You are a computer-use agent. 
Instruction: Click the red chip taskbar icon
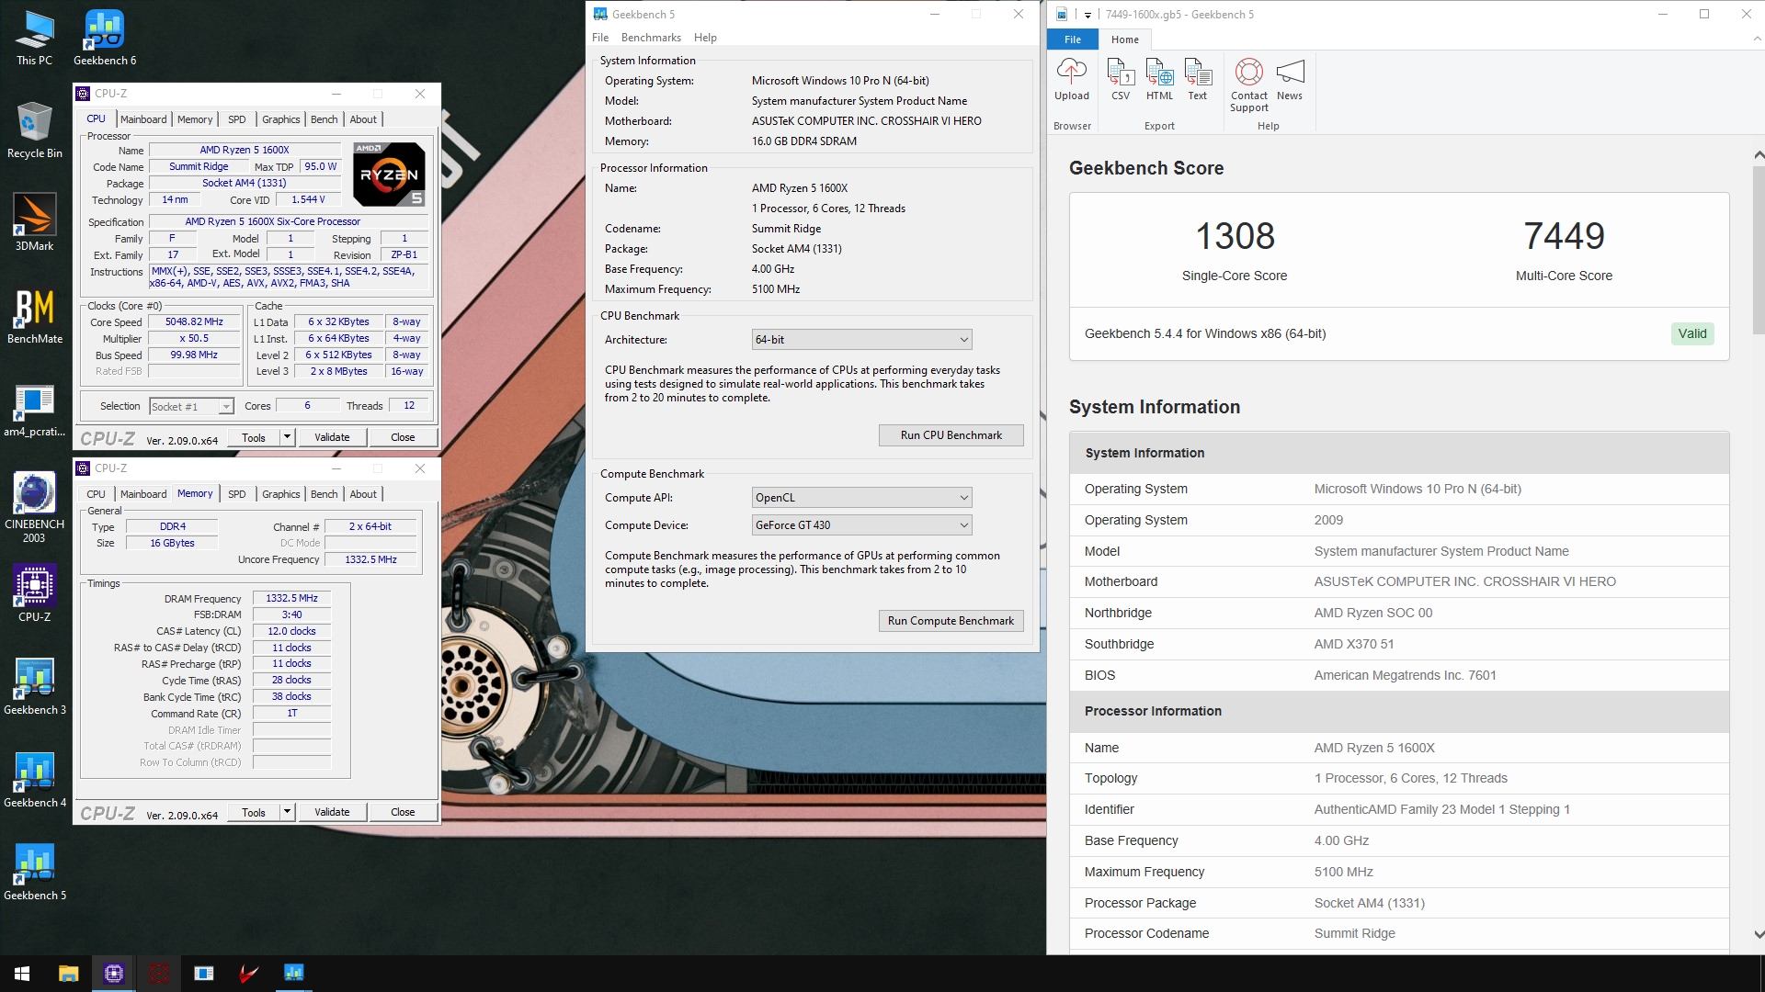coord(159,974)
